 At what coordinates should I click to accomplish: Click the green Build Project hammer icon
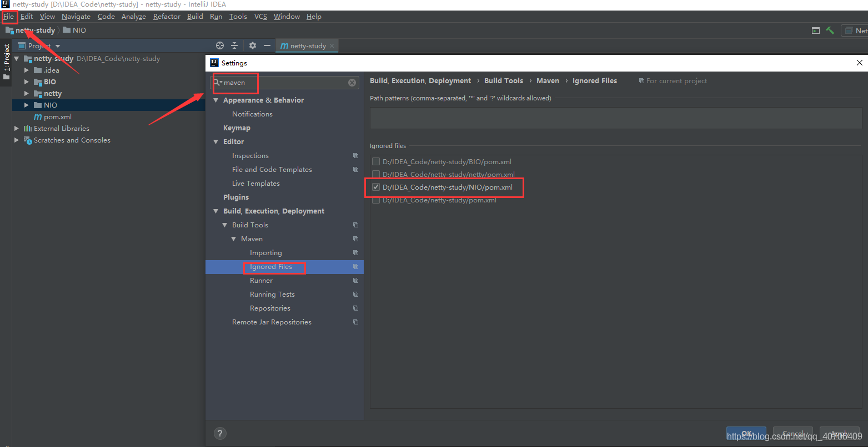coord(830,31)
